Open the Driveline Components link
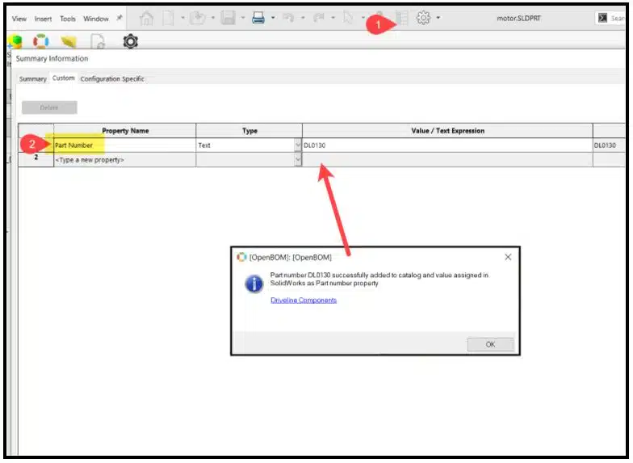The height and width of the screenshot is (463, 633). point(304,301)
